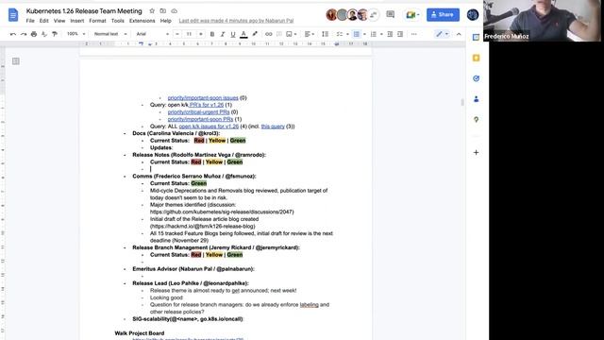Open the 'this query' link
Screen dimensions: 604x340
coord(273,127)
